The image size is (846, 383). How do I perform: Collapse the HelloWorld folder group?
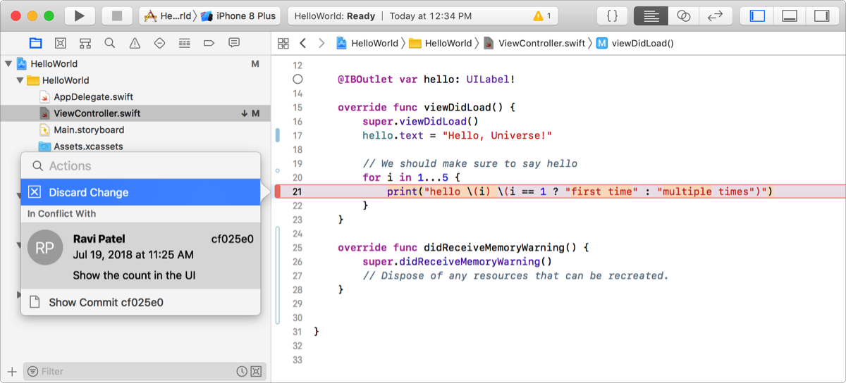[x=20, y=80]
